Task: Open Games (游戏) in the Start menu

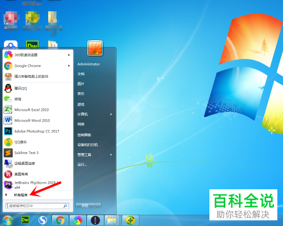Action: click(x=81, y=105)
